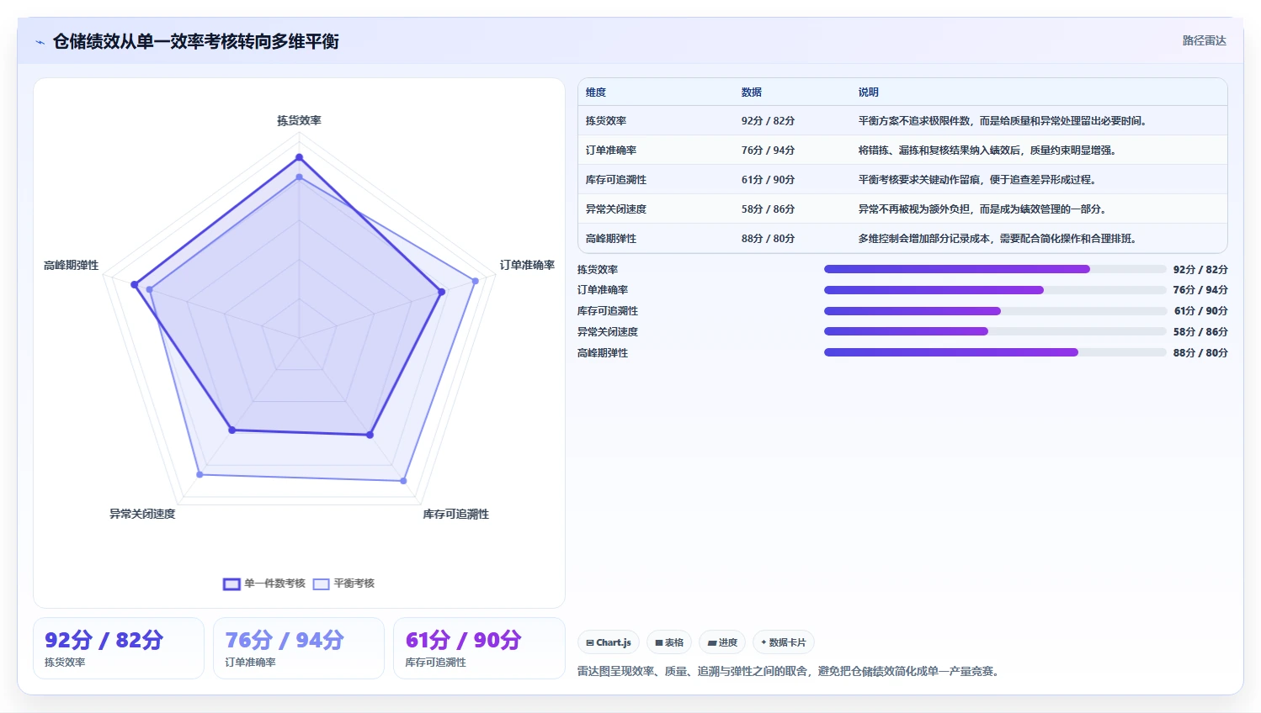1261x713 pixels.
Task: Click the 拣货效率 radar axis label
Action: (299, 121)
